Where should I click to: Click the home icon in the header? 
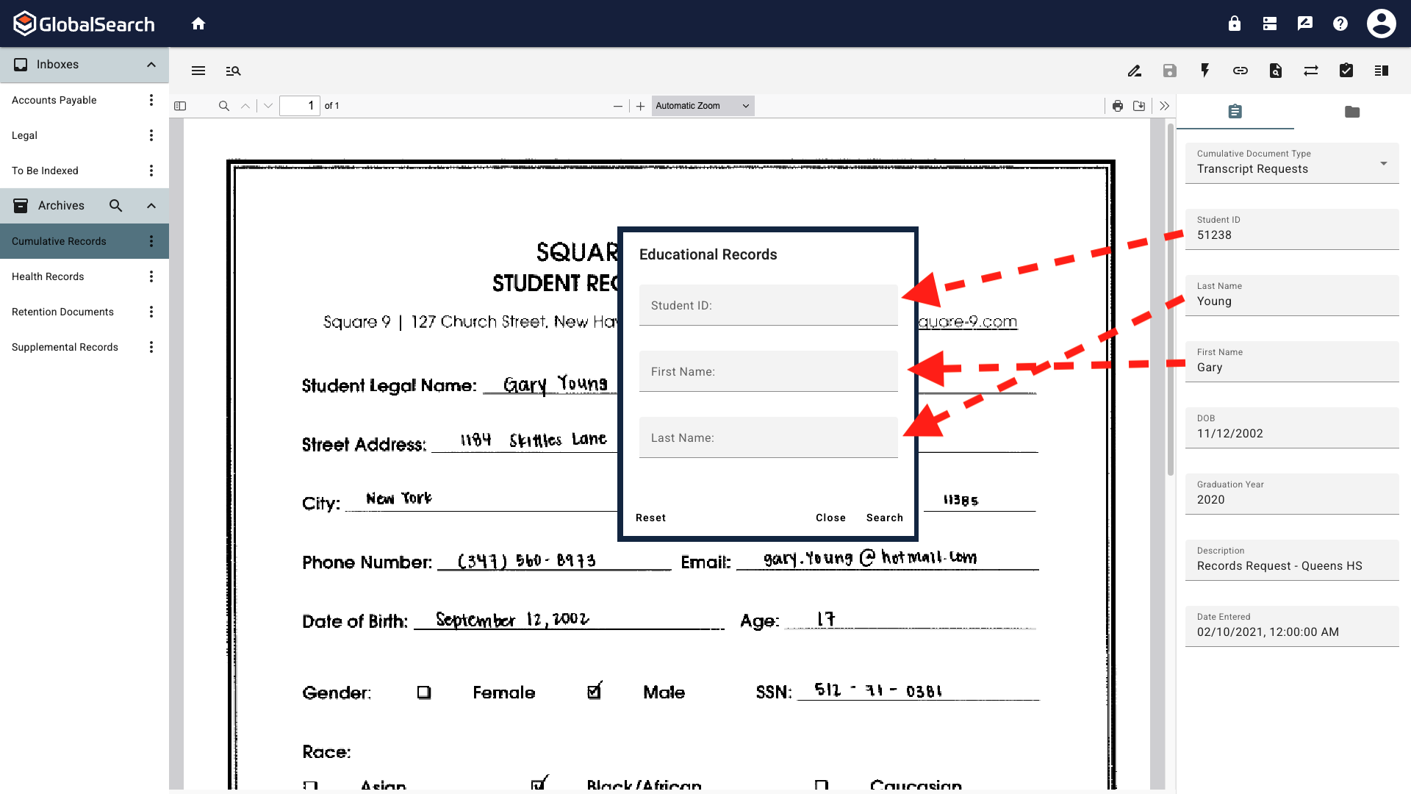[x=198, y=23]
